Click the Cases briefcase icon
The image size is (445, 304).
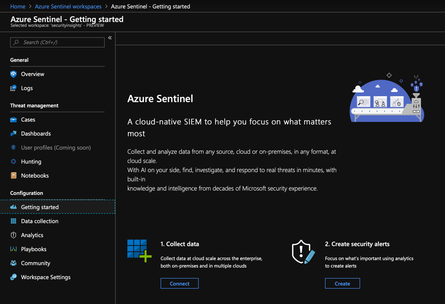[14, 120]
